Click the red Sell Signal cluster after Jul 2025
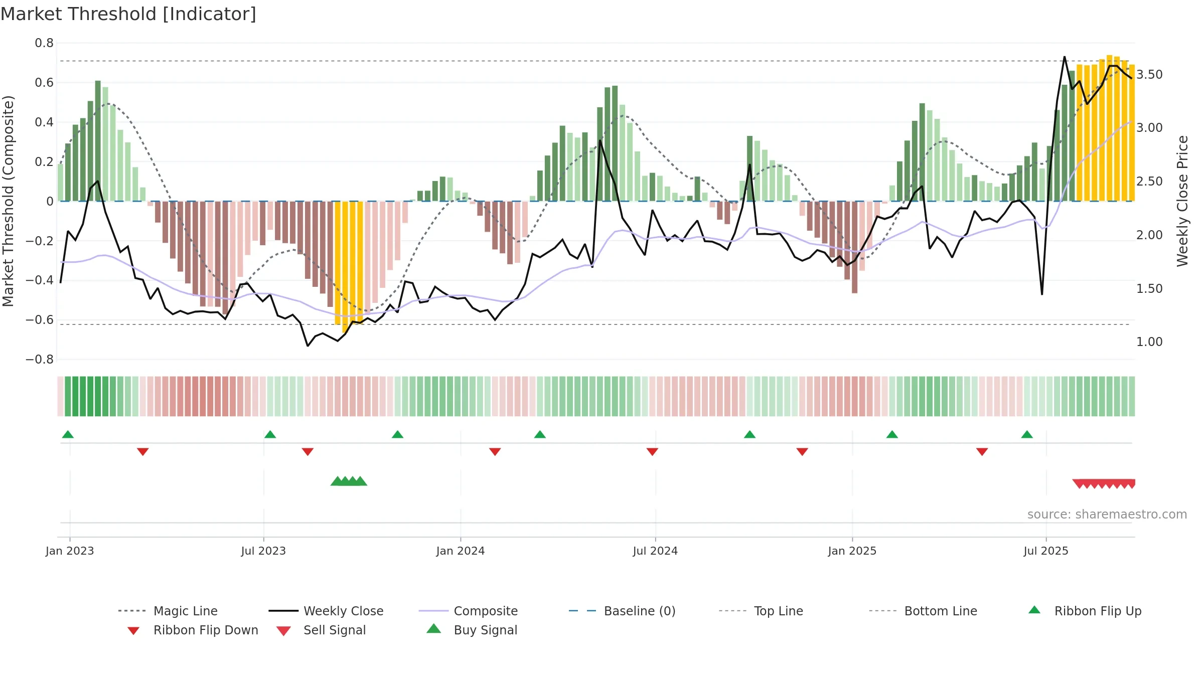Image resolution: width=1204 pixels, height=677 pixels. coord(1104,484)
